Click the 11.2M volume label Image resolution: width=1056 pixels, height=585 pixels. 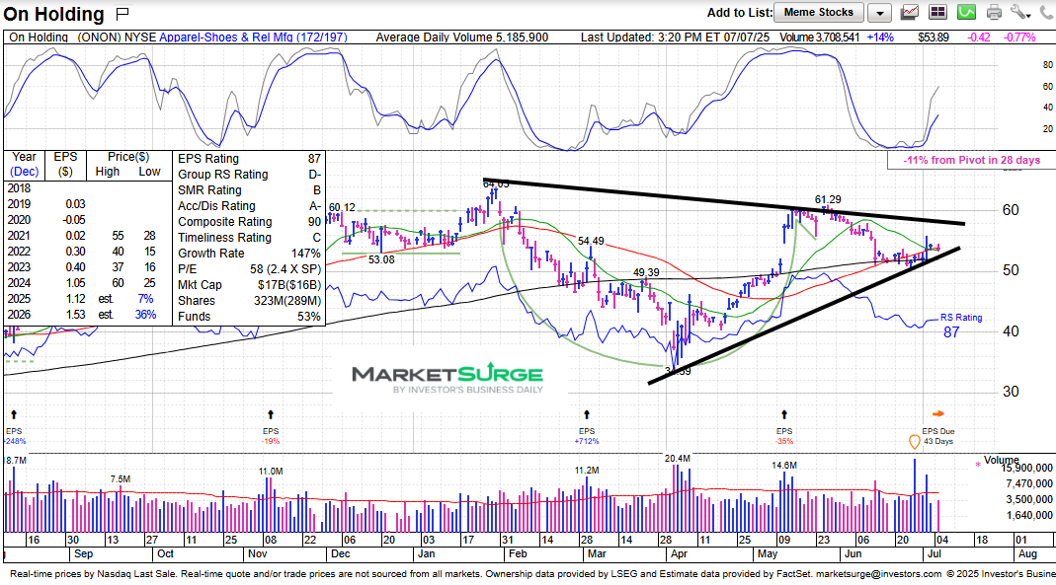[587, 470]
